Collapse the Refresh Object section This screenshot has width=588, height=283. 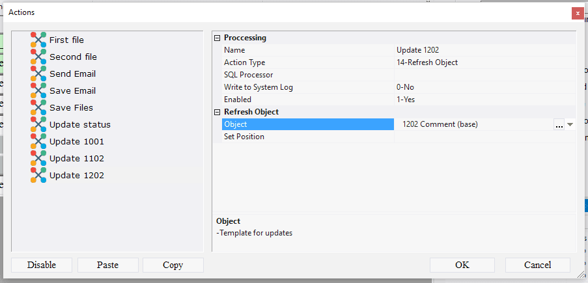217,112
